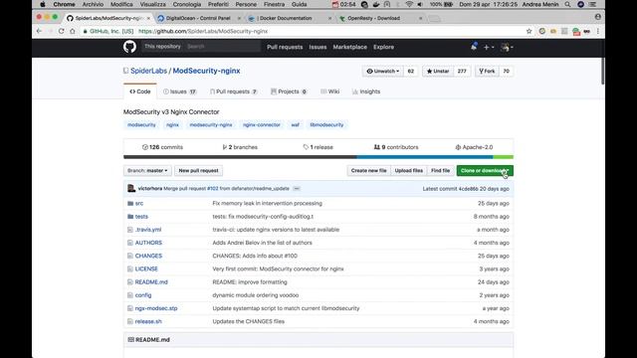Select the Code tab
The image size is (637, 358).
tap(140, 91)
